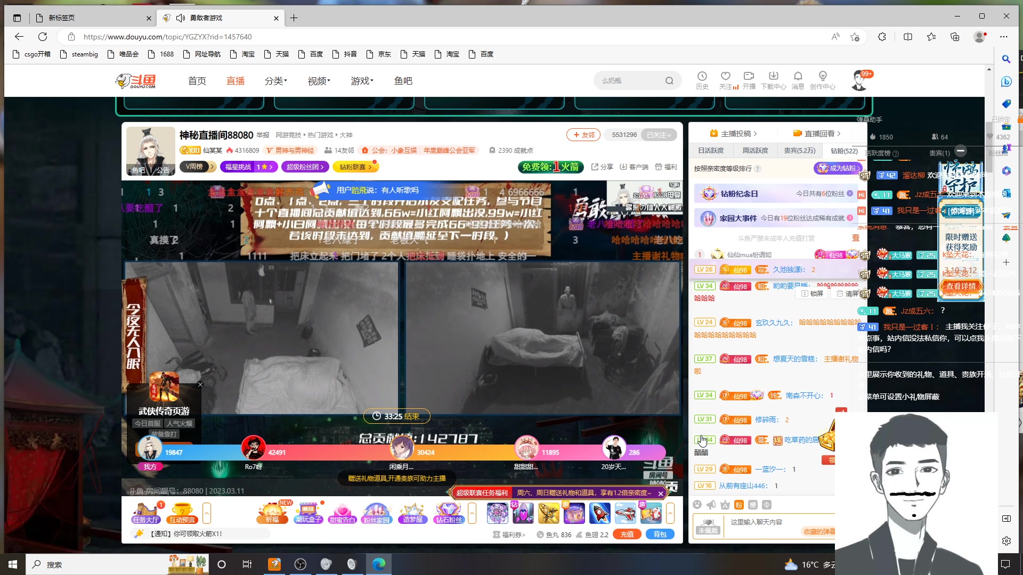Open the 潮玩盒子 icon
This screenshot has width=1023, height=575.
[x=308, y=513]
